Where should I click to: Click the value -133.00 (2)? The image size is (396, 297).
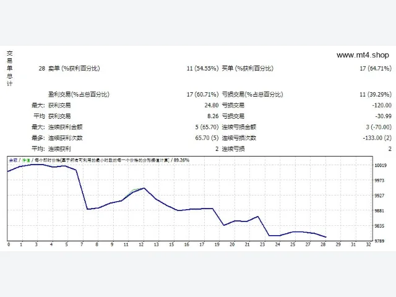[377, 138]
